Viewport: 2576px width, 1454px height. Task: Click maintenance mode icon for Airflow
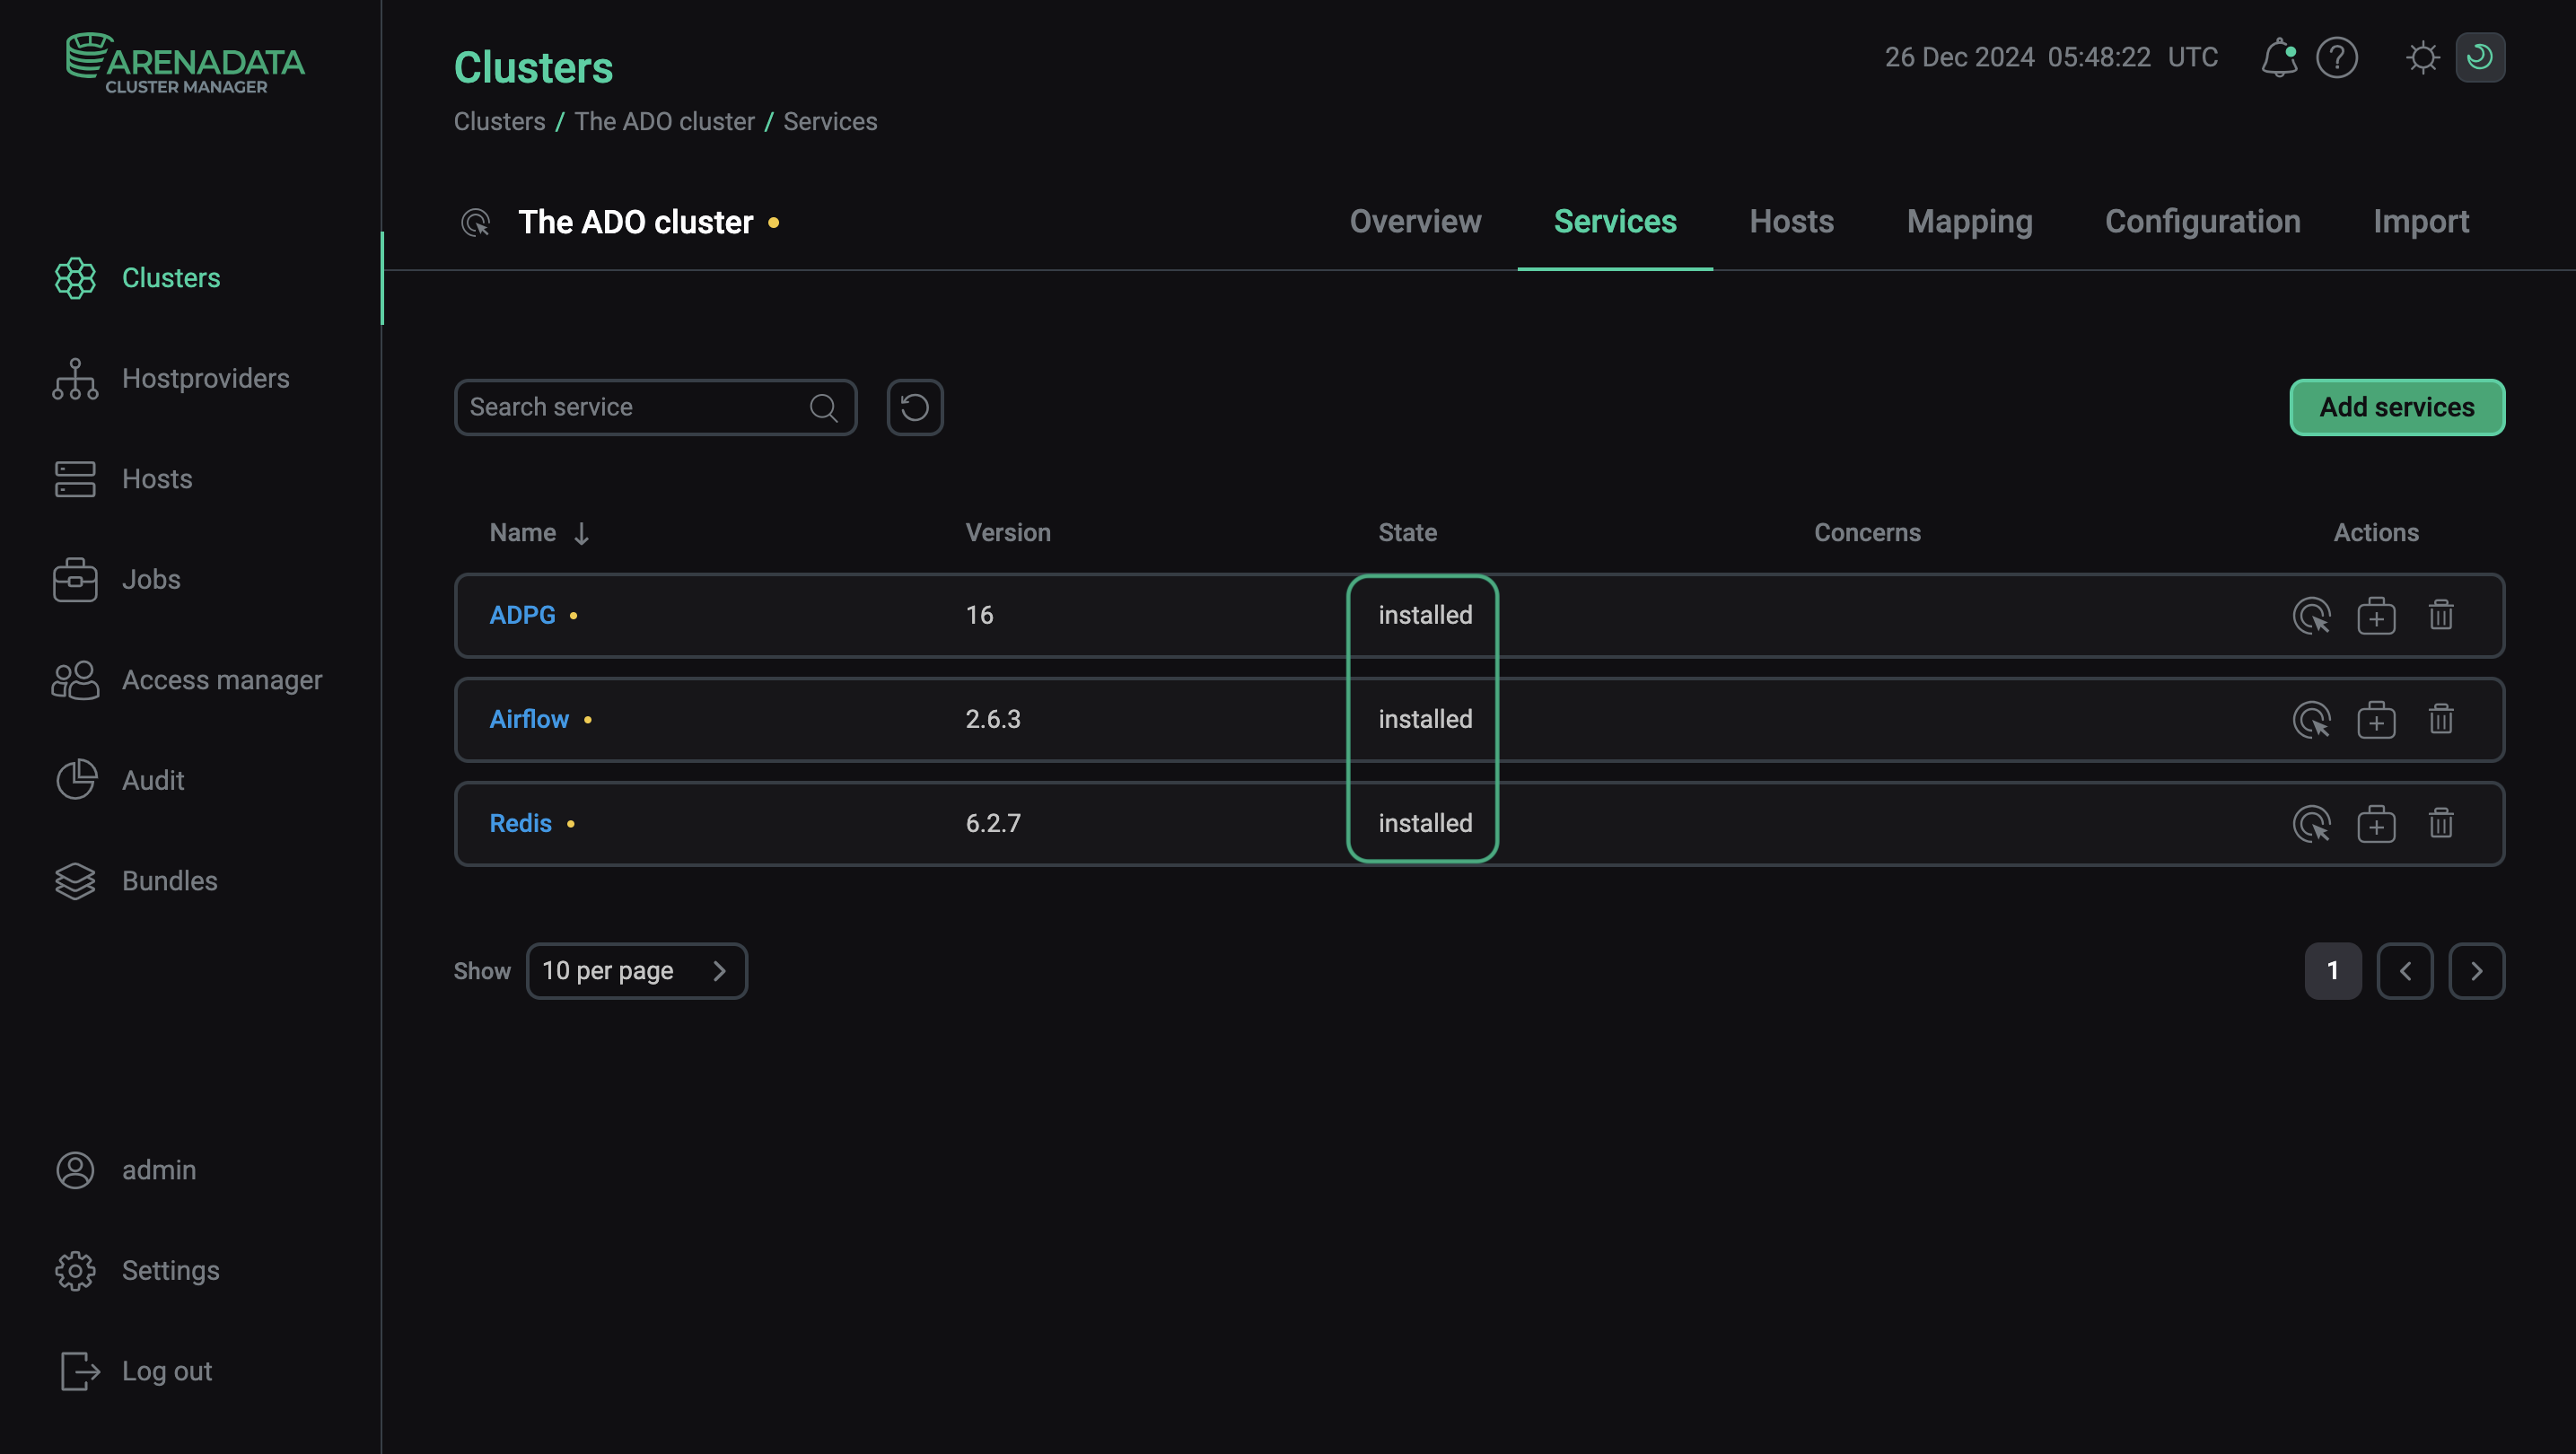click(2375, 719)
